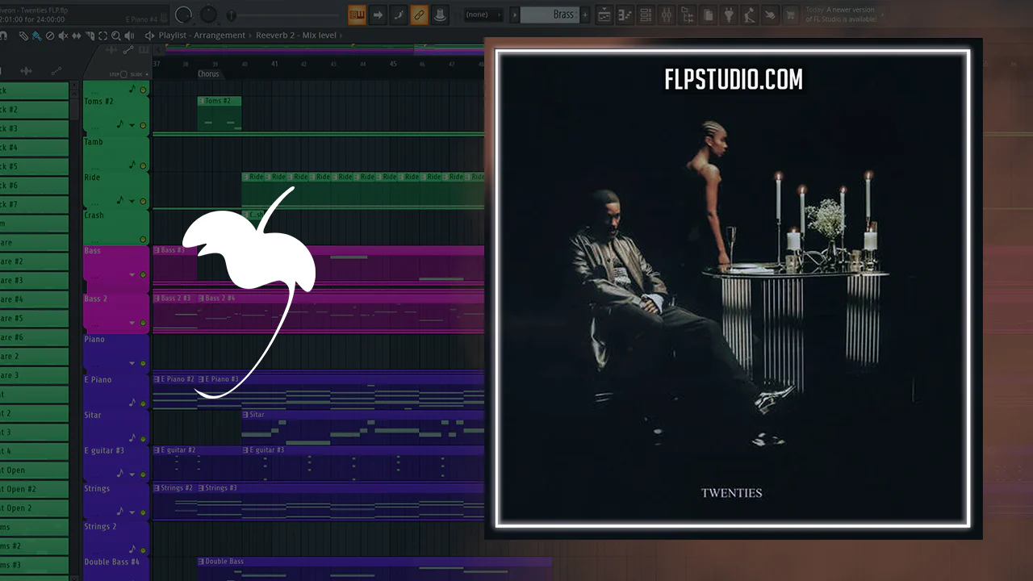
Task: Open the (none) selector dropdown
Action: click(483, 15)
